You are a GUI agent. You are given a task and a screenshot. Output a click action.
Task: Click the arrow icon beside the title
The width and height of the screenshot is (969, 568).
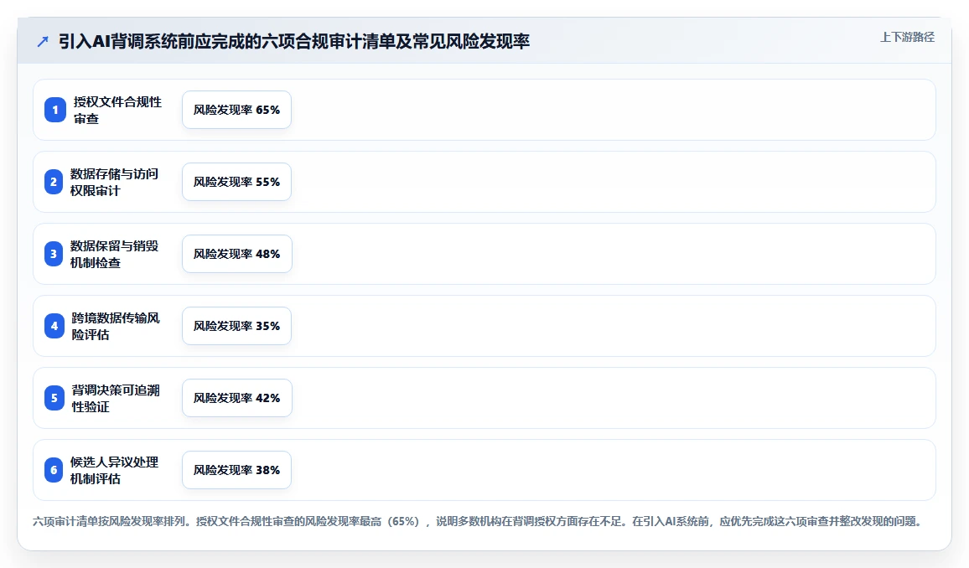pos(43,42)
